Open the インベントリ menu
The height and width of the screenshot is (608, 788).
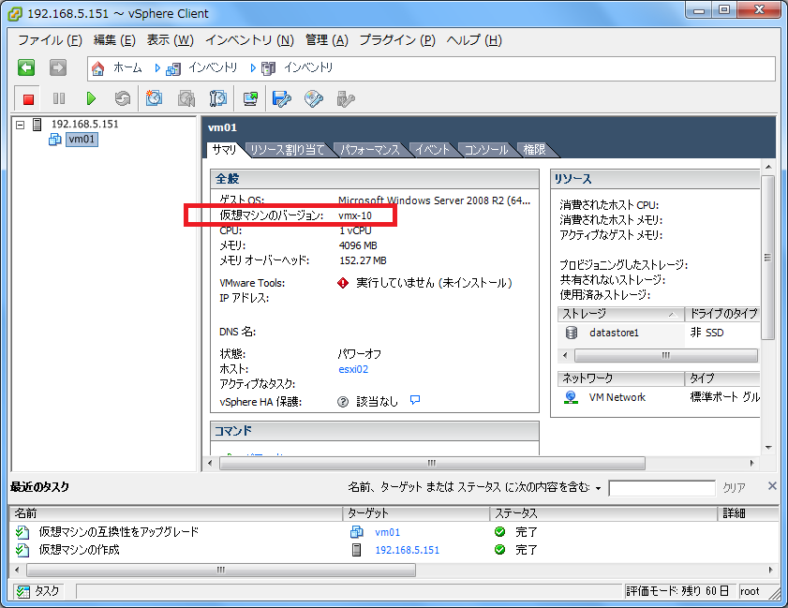coord(250,40)
